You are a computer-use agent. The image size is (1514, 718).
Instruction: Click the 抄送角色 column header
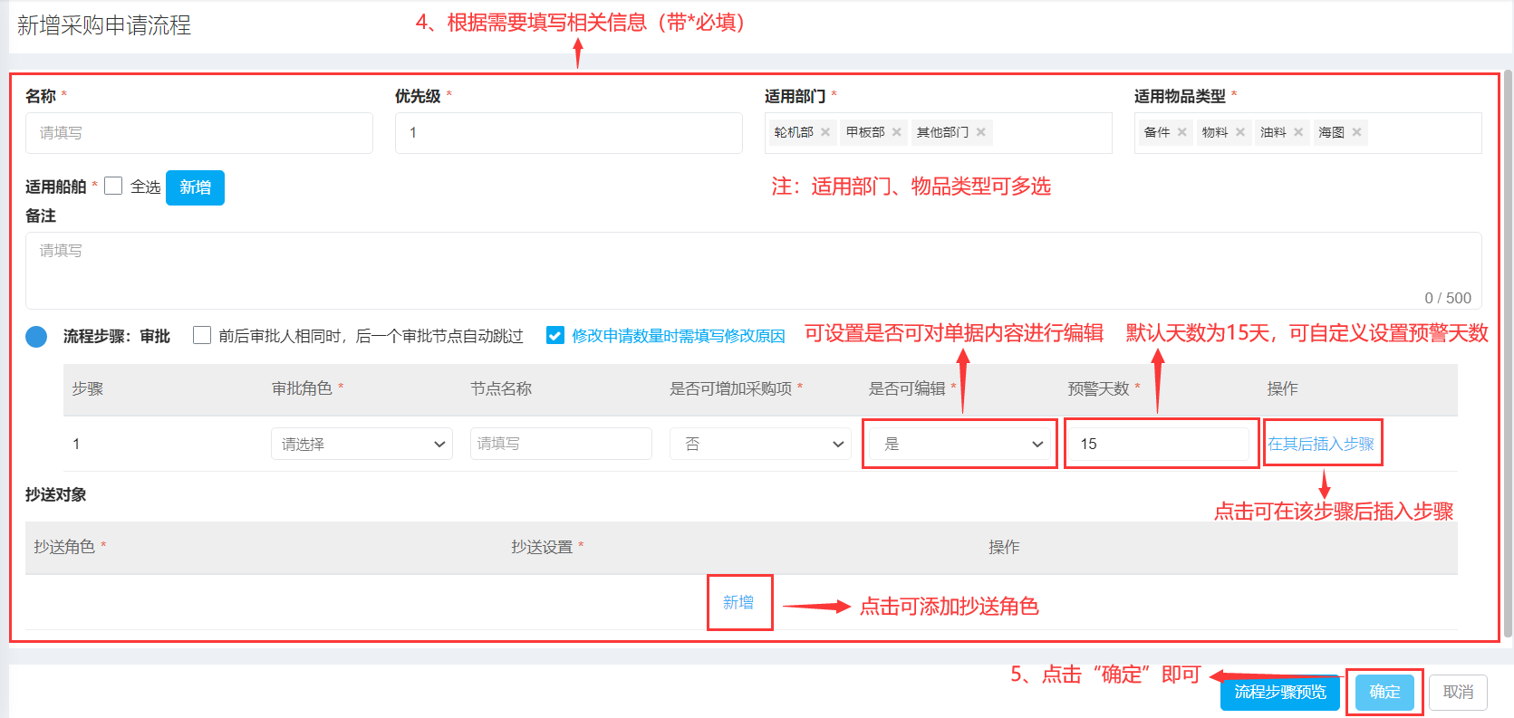click(x=64, y=547)
